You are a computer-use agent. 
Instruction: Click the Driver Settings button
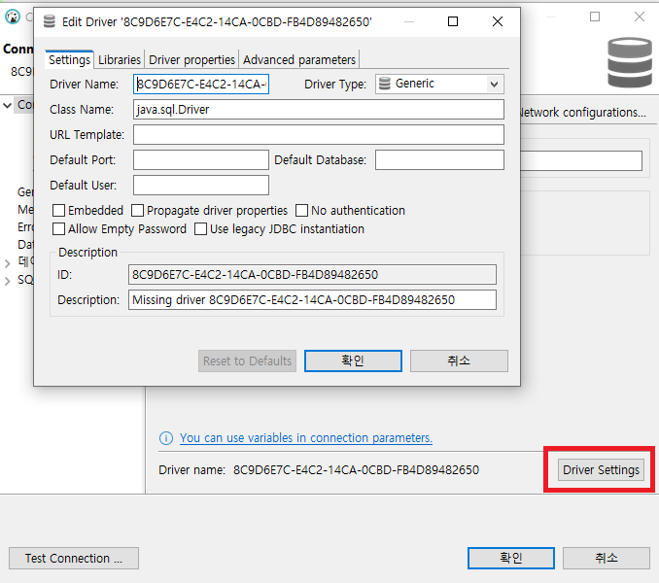click(x=601, y=469)
